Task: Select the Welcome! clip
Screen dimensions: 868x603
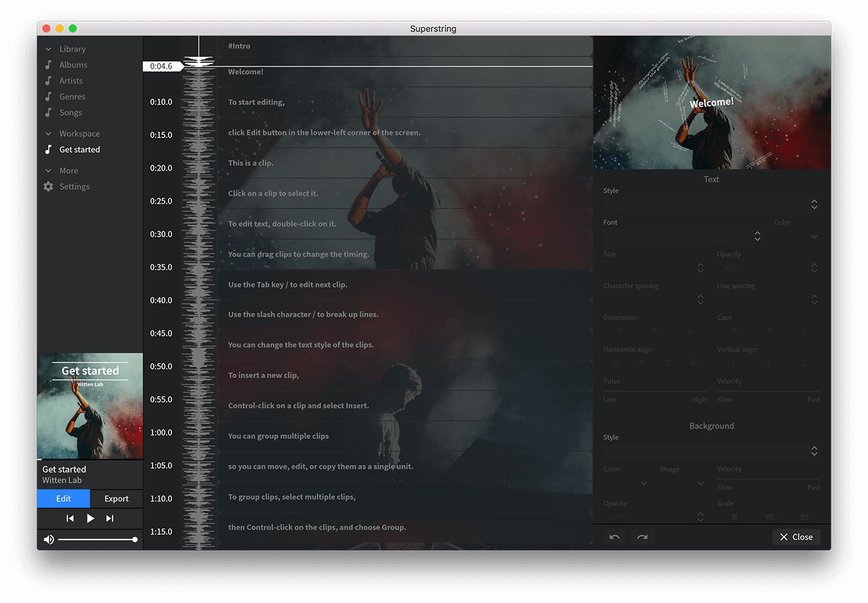Action: click(x=405, y=72)
